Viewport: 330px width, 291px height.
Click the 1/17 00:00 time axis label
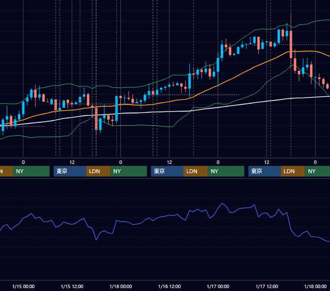tap(218, 286)
